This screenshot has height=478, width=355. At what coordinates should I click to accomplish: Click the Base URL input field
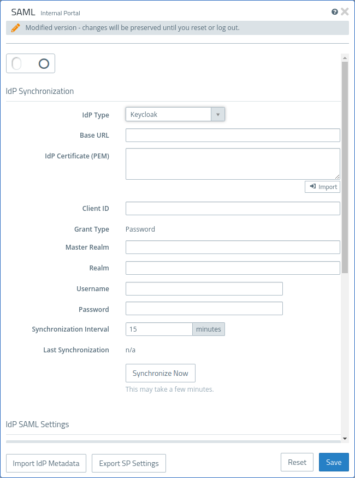(x=233, y=135)
